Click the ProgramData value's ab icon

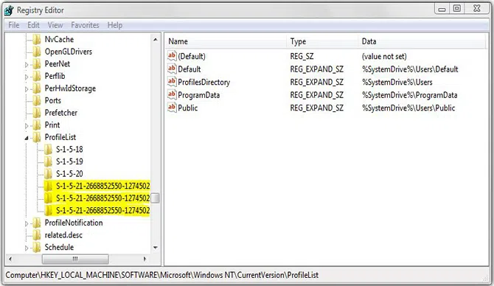[x=172, y=95]
